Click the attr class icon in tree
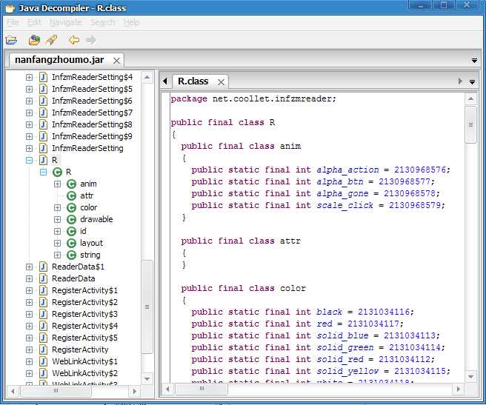The width and height of the screenshot is (486, 405). point(71,196)
